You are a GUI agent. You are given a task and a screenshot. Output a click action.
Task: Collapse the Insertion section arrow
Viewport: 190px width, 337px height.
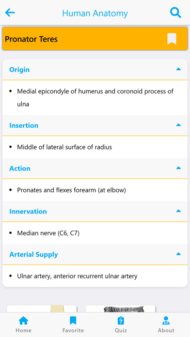178,125
